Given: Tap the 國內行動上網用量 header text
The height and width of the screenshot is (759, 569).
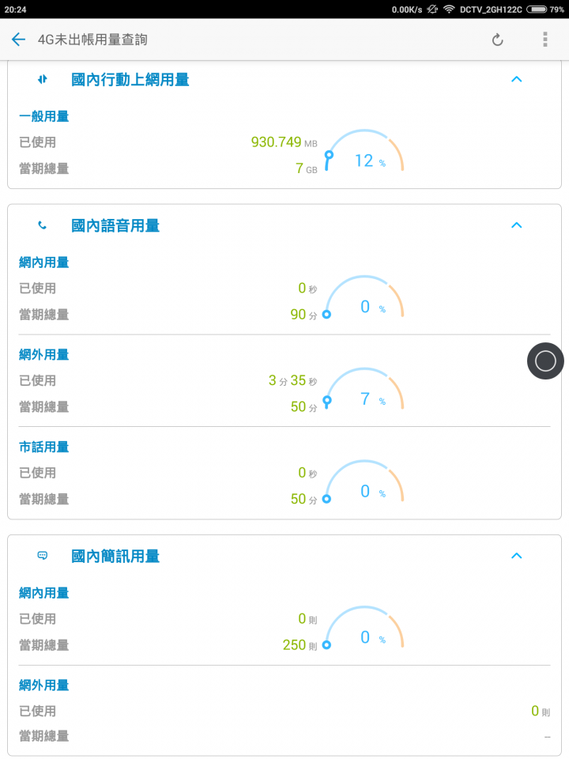Looking at the screenshot, I should click(x=130, y=79).
